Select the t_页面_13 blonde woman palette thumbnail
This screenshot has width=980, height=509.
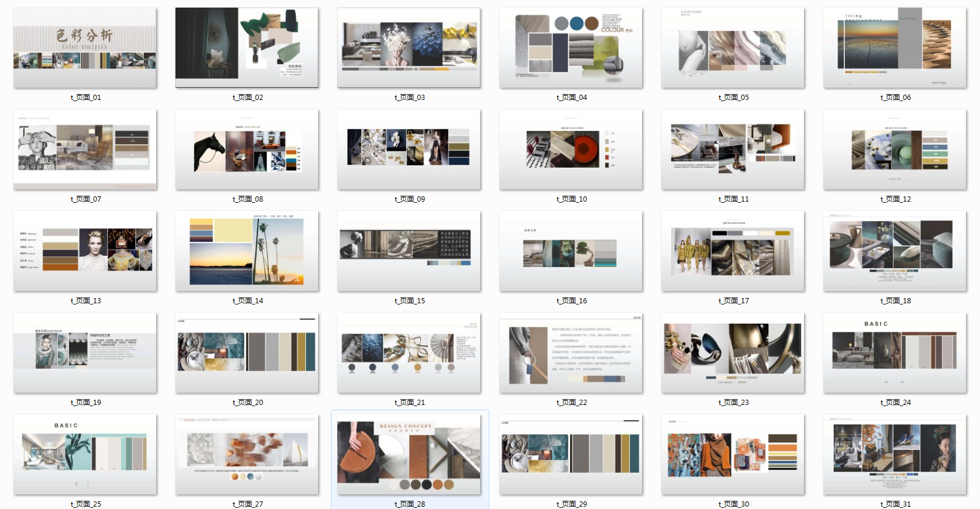tap(85, 251)
